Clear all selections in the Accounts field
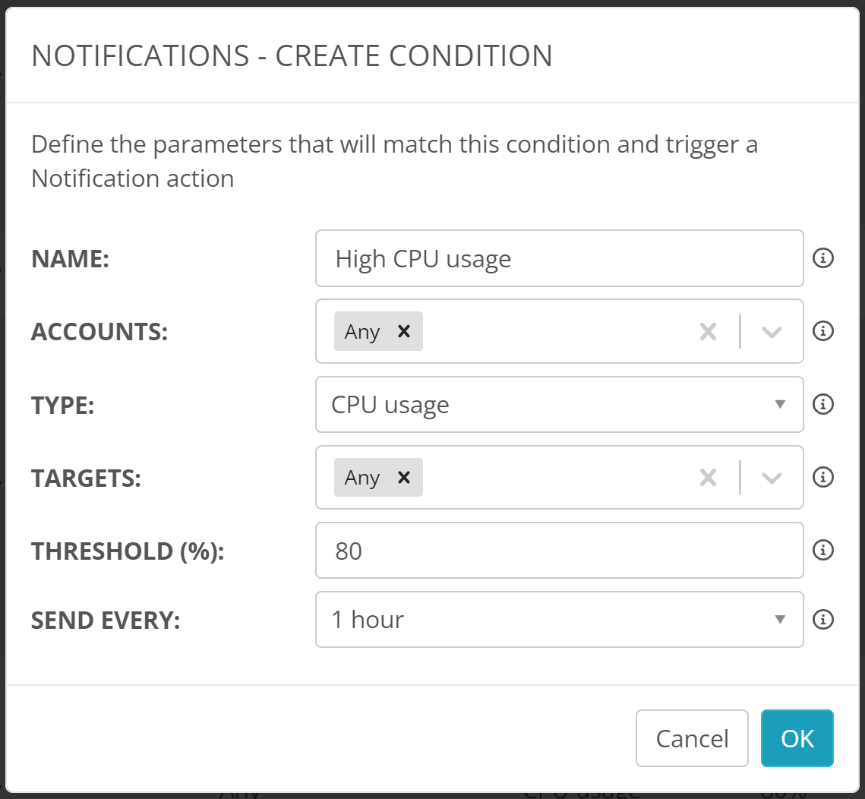865x799 pixels. 708,331
